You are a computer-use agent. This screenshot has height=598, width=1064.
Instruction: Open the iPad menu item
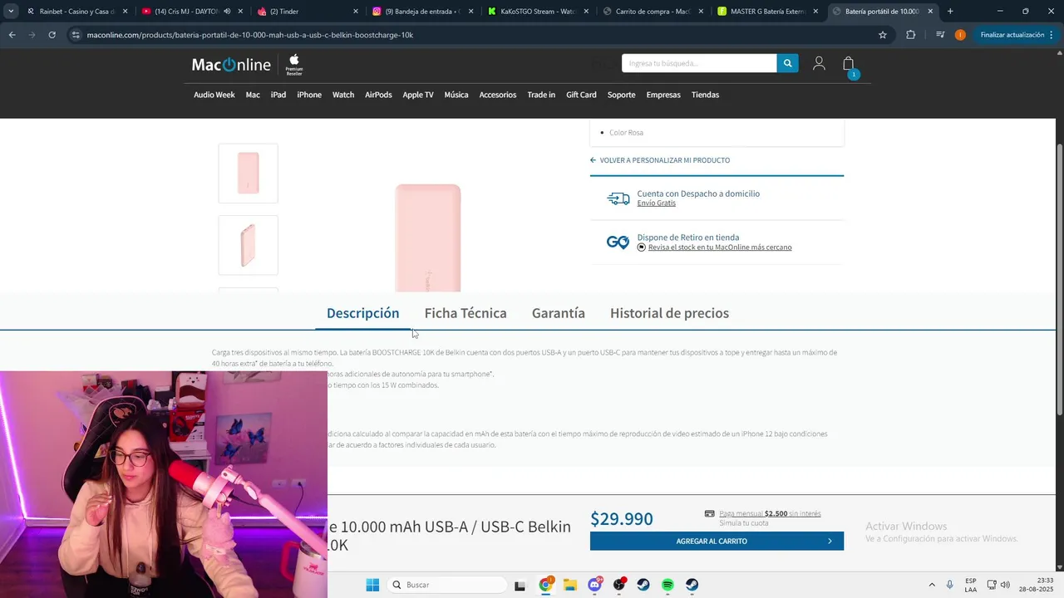click(x=278, y=95)
